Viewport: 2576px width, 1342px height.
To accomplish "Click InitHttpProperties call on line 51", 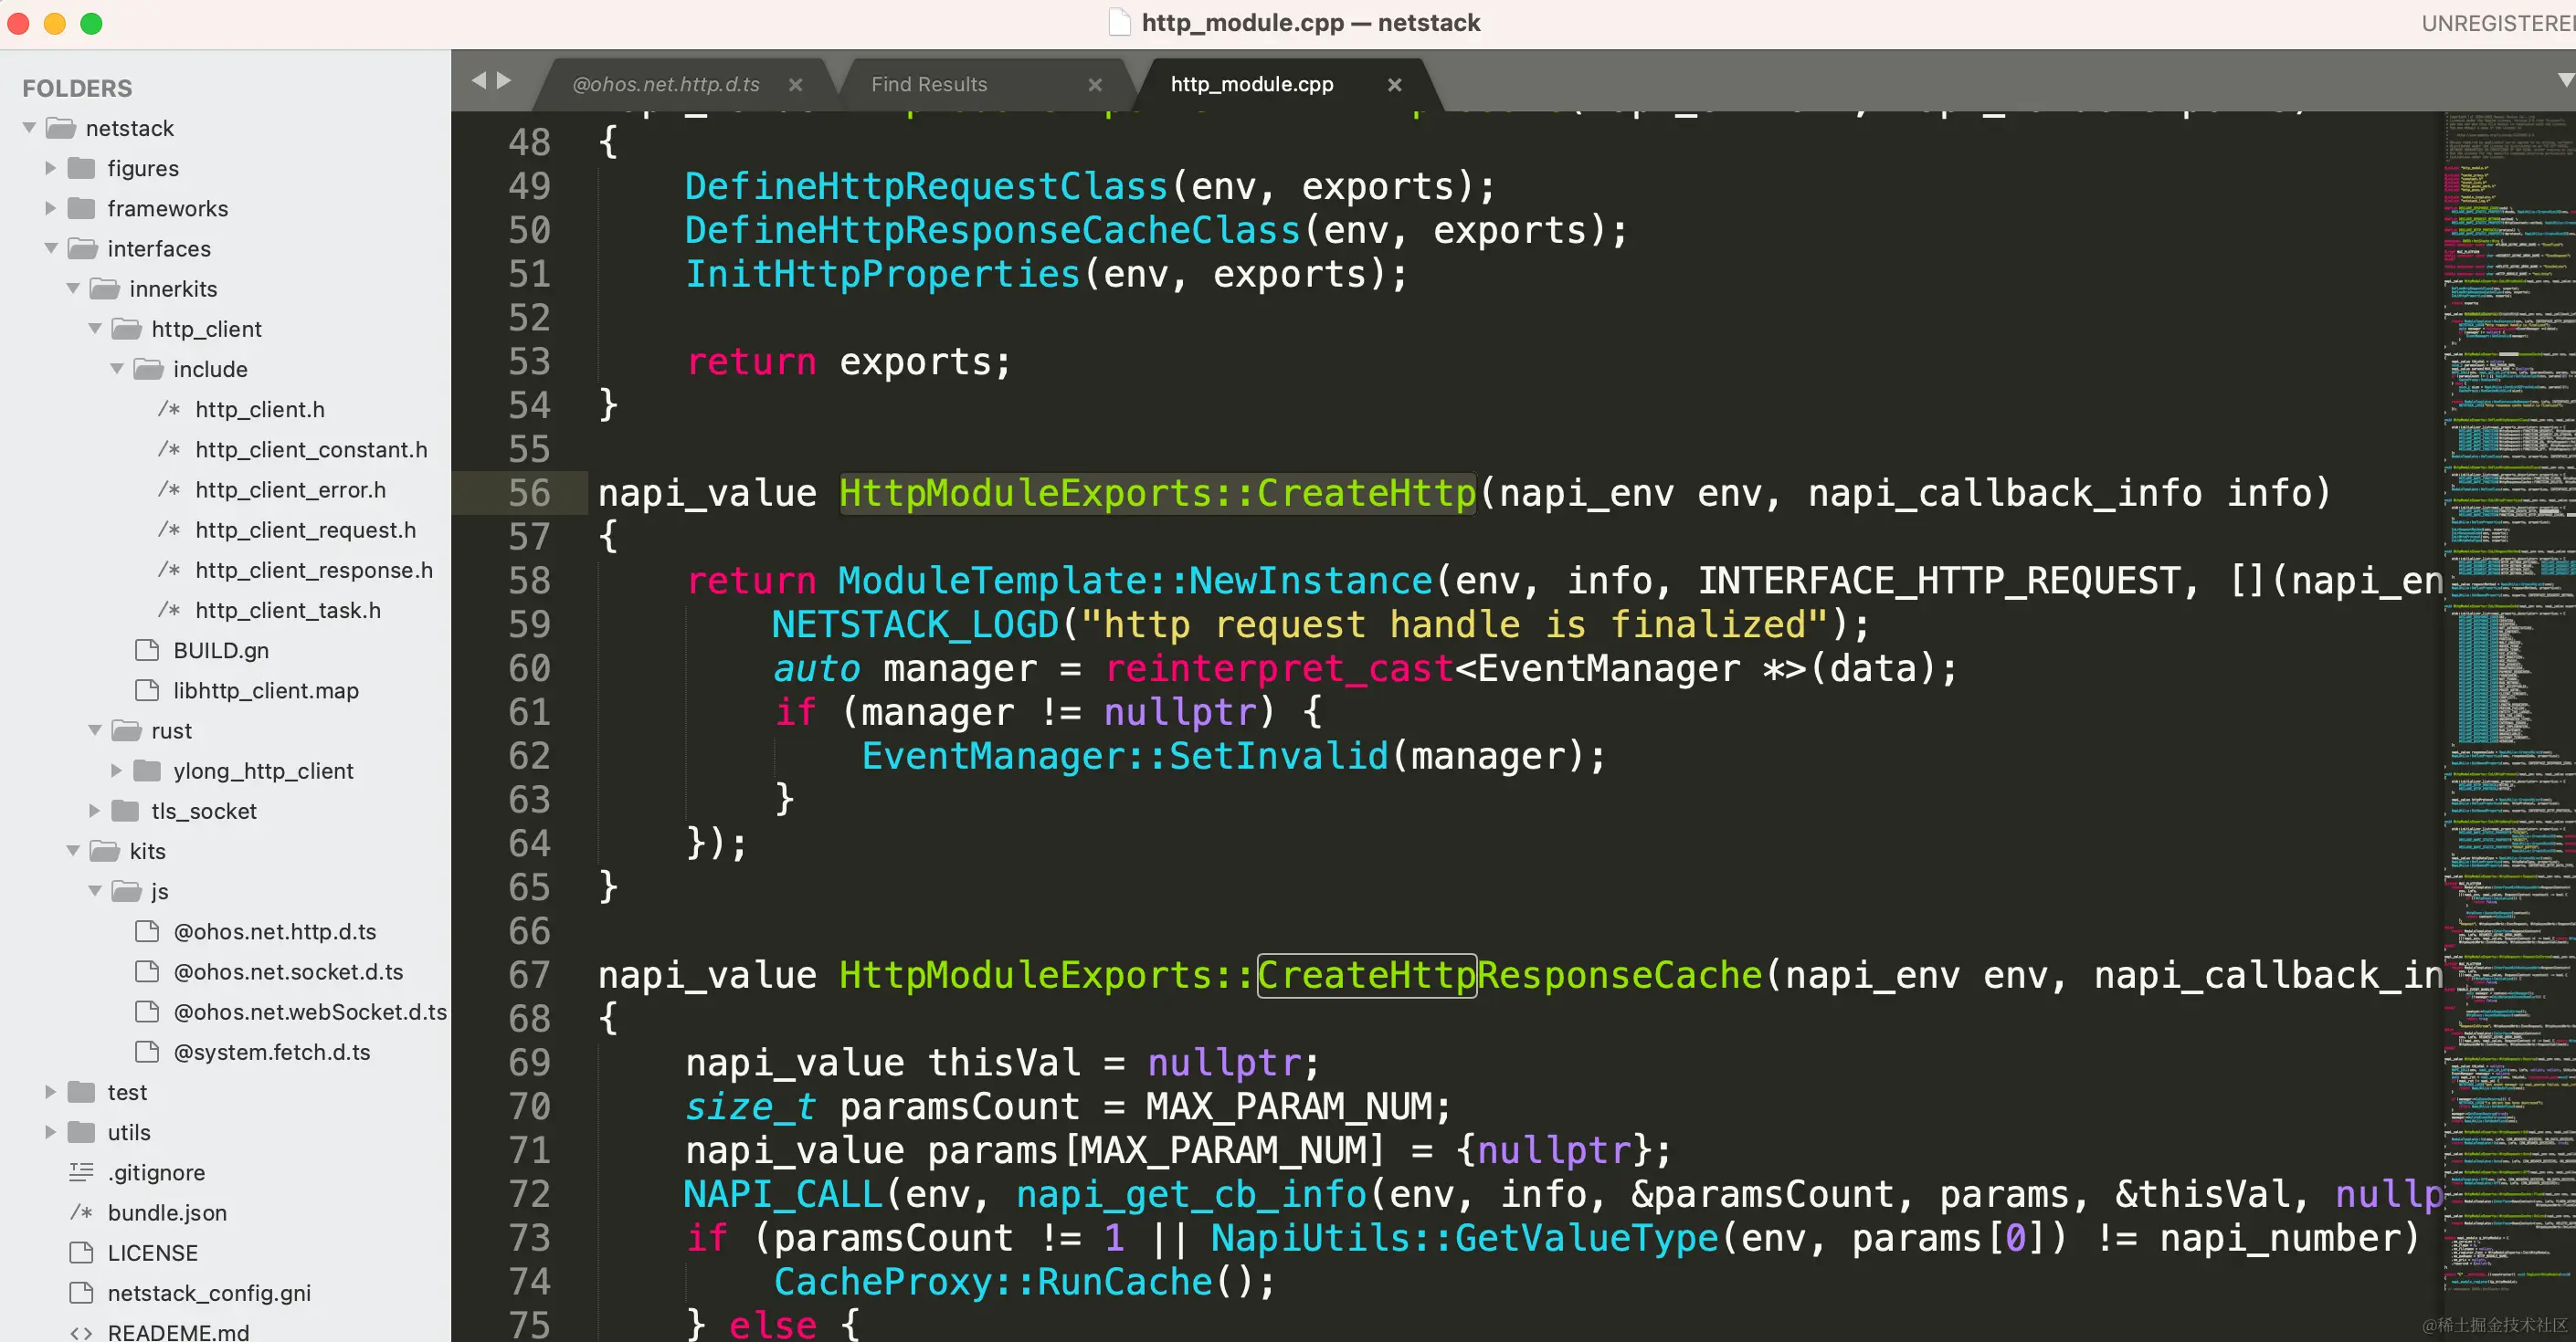I will click(882, 274).
